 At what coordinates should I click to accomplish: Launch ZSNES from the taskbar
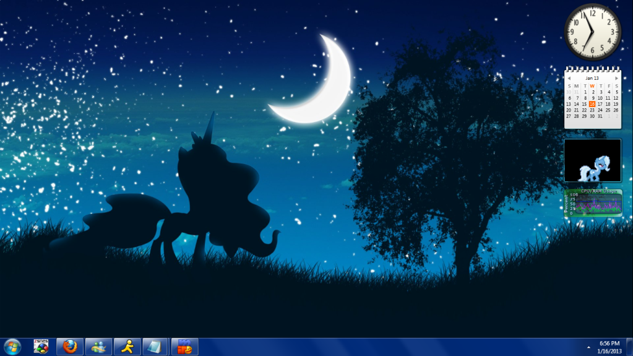point(41,347)
